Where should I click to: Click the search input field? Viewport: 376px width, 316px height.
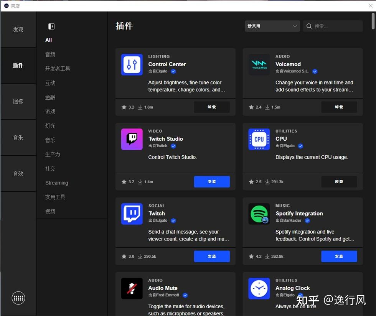[x=333, y=26]
